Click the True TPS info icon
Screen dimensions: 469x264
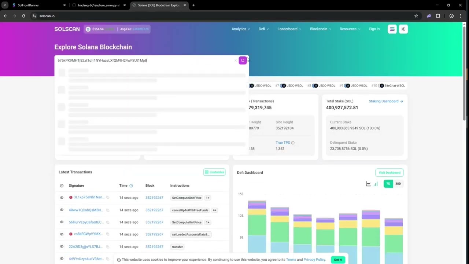[292, 143]
